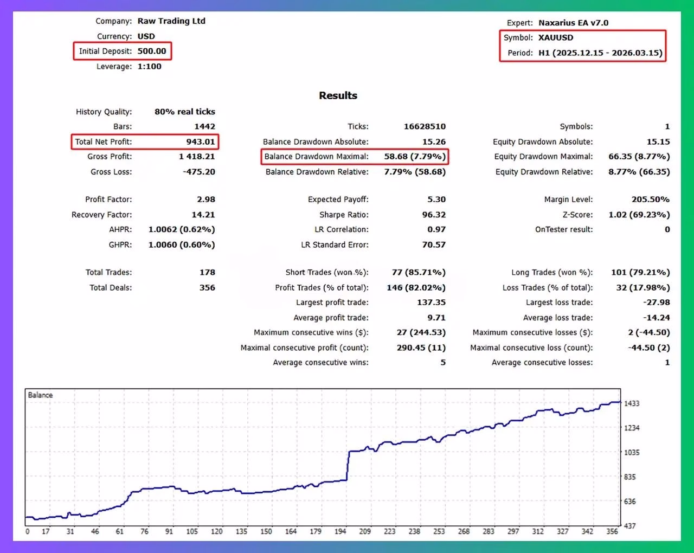This screenshot has height=553, width=694.
Task: Select the Margin Level value 205.50%
Action: pos(650,200)
